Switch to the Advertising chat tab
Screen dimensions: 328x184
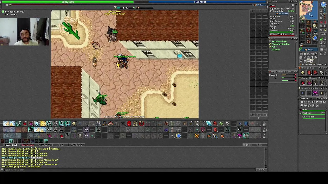(x=44, y=145)
